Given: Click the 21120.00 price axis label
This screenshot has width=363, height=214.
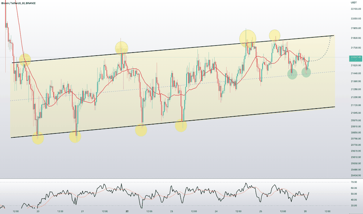Looking at the screenshot, I should pyautogui.click(x=356, y=105).
